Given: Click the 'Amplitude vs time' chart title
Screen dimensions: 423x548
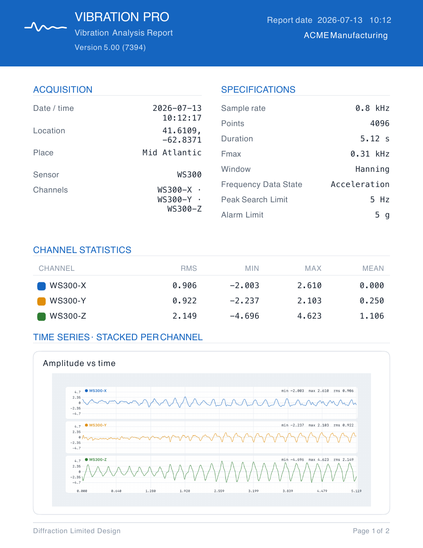Looking at the screenshot, I should pos(79,363).
